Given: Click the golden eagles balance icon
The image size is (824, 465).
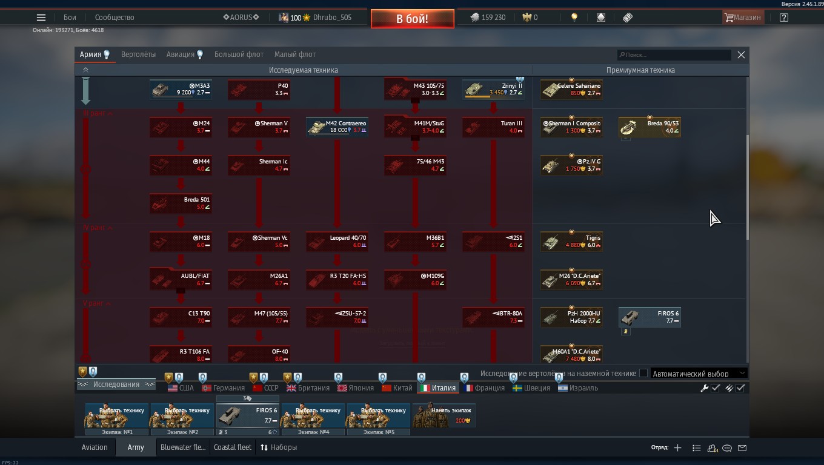Looking at the screenshot, I should [527, 18].
